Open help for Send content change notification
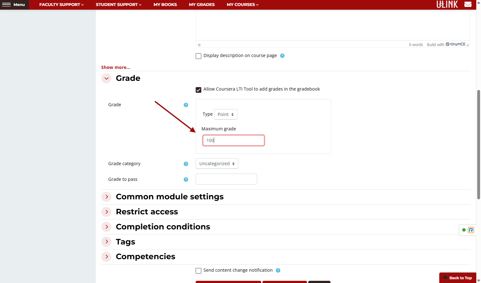481x283 pixels. (x=278, y=270)
